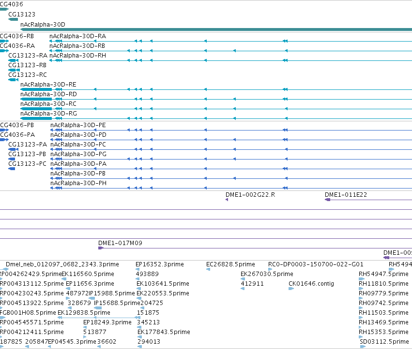Click transcript label CG13123-RC
Viewport: 412px width, 349px height.
coord(28,75)
